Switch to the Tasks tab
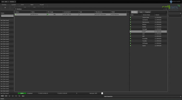The width and height of the screenshot is (182, 100). (x=141, y=12)
